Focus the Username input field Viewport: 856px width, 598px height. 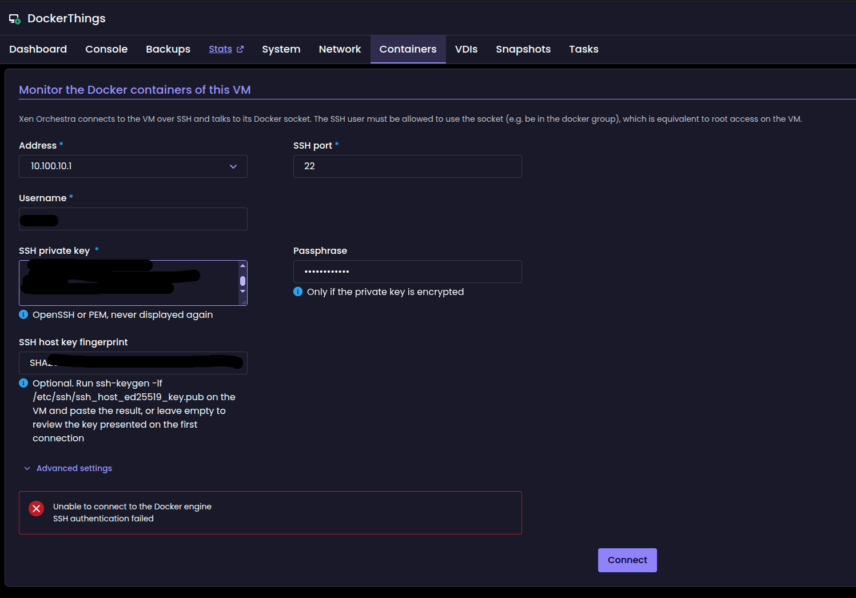pos(133,219)
